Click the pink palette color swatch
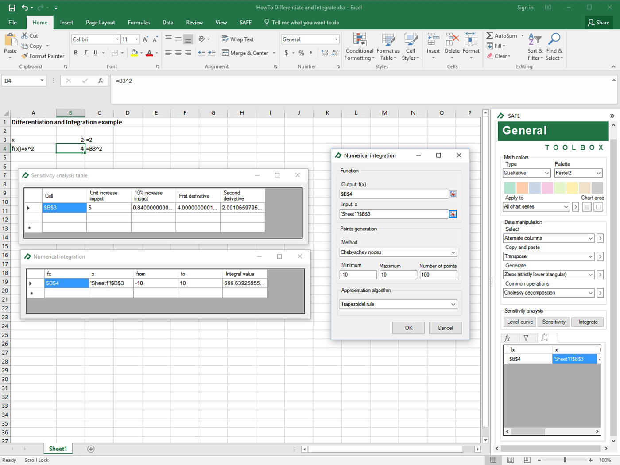Viewport: 620px width, 465px height. point(547,188)
